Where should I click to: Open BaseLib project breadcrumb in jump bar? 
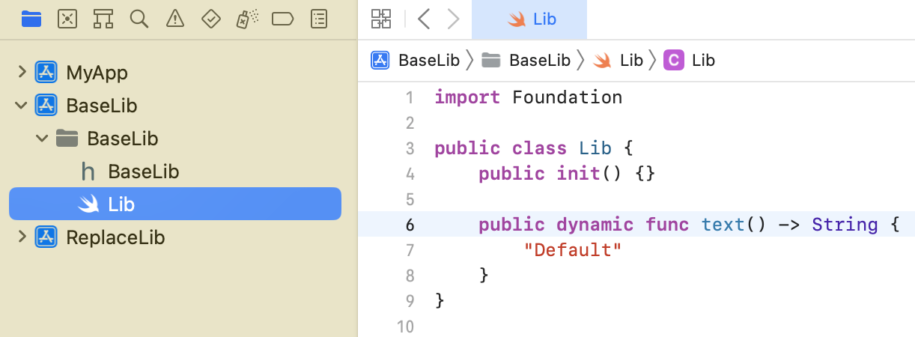click(x=416, y=60)
